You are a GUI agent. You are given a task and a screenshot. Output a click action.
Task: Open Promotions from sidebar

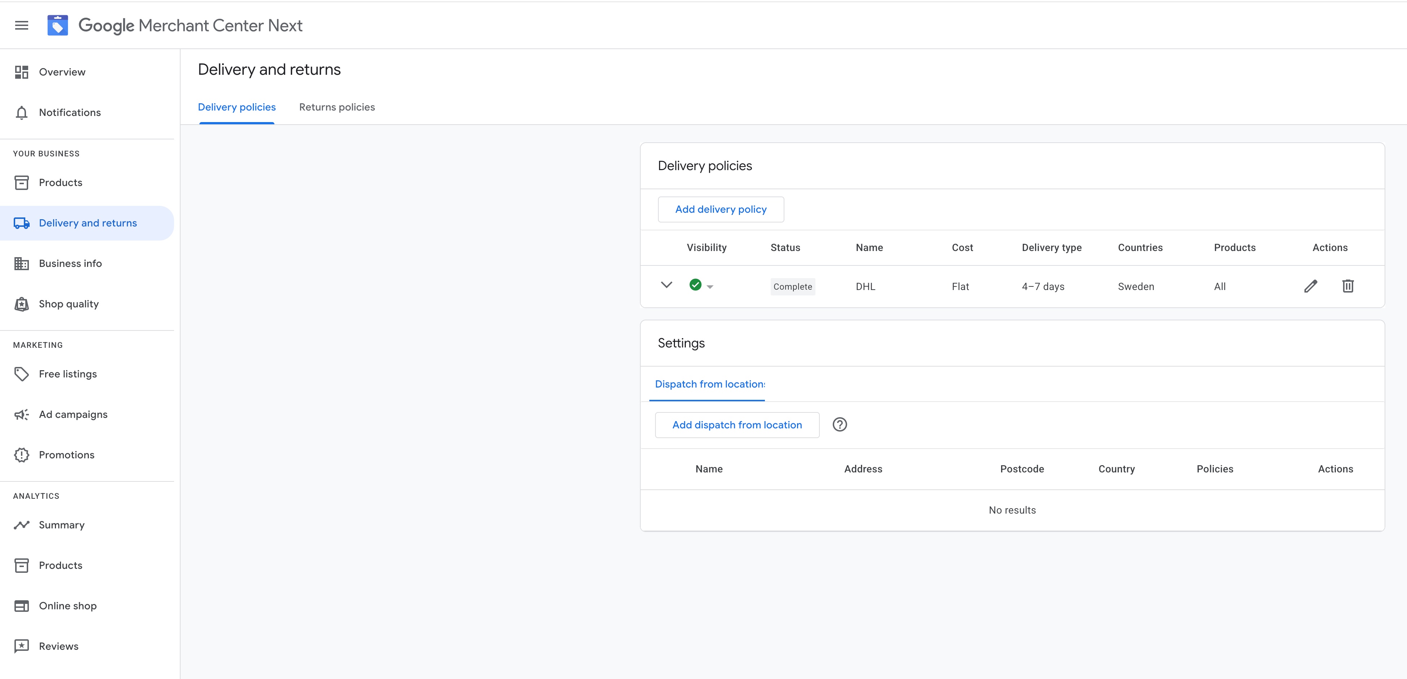click(x=66, y=455)
